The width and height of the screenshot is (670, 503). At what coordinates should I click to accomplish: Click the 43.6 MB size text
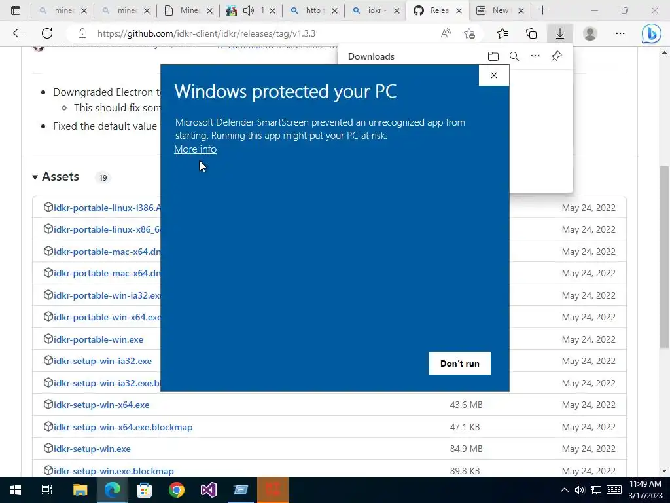[x=466, y=405]
